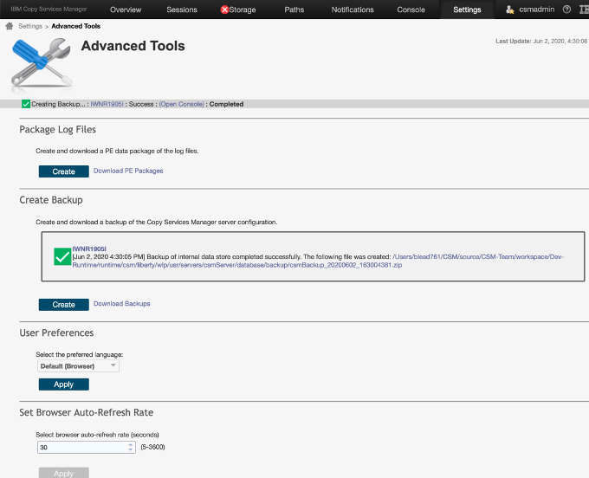Screen dimensions: 589x478
Task: Open the Storage menu
Action: click(243, 10)
